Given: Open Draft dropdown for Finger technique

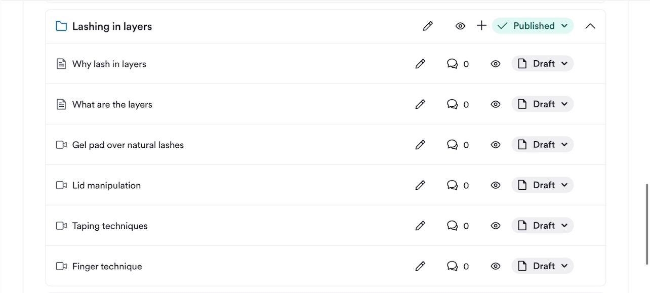Looking at the screenshot, I should tap(543, 266).
